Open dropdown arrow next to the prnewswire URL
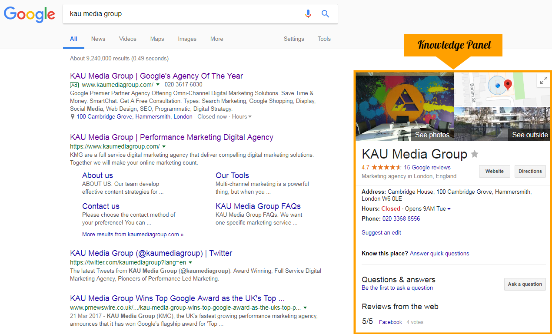The width and height of the screenshot is (552, 334). tap(305, 308)
